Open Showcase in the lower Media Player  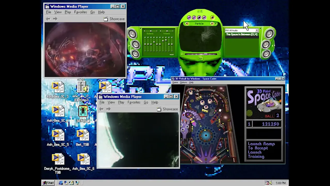(x=167, y=109)
